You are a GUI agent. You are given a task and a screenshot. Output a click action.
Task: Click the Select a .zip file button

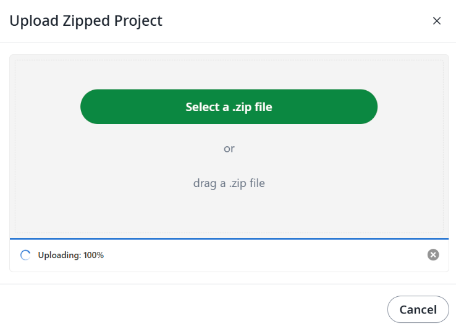[229, 107]
